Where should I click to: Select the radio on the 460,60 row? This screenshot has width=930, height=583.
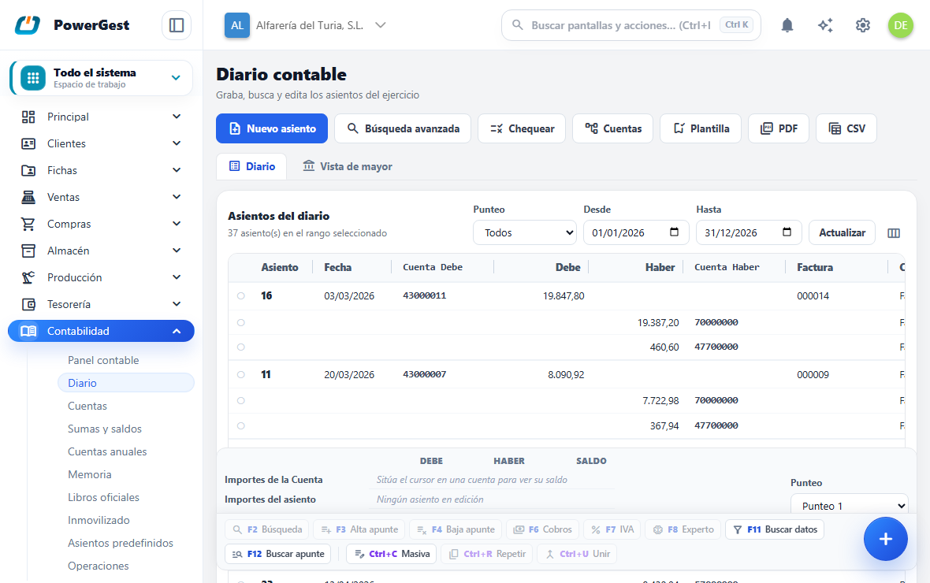click(241, 347)
